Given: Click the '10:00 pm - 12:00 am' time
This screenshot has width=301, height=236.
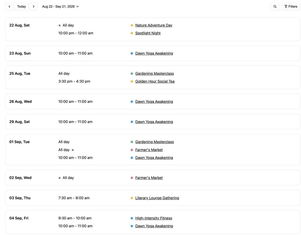Looking at the screenshot, I should [76, 33].
